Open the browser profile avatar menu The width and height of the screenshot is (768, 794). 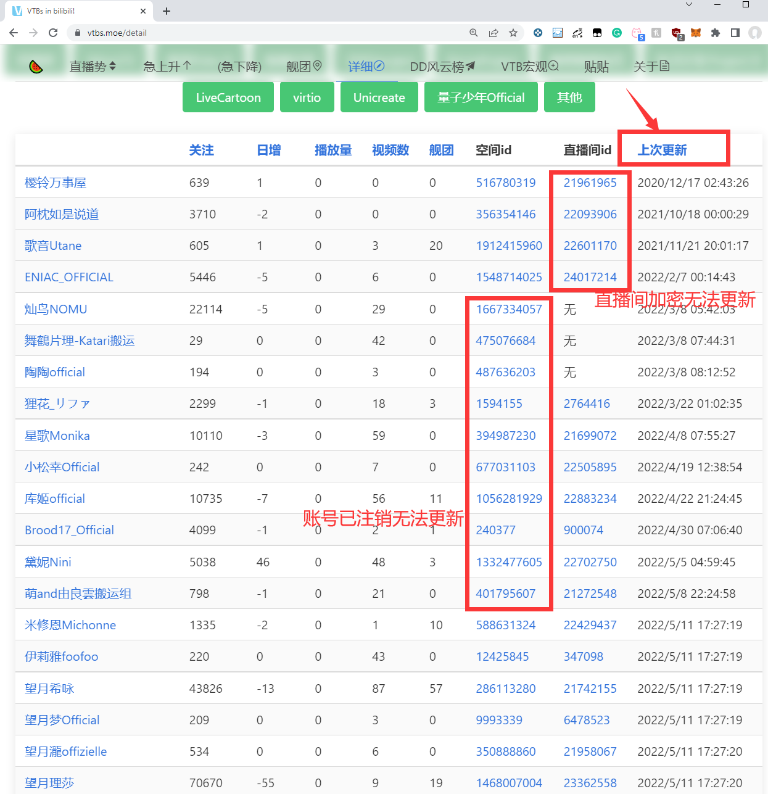tap(755, 33)
